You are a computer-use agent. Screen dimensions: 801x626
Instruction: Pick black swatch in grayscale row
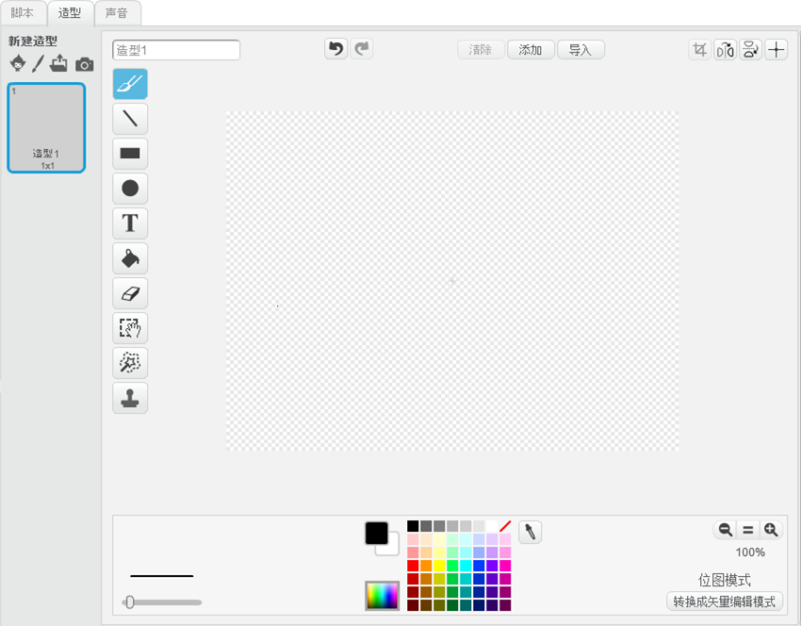point(413,526)
